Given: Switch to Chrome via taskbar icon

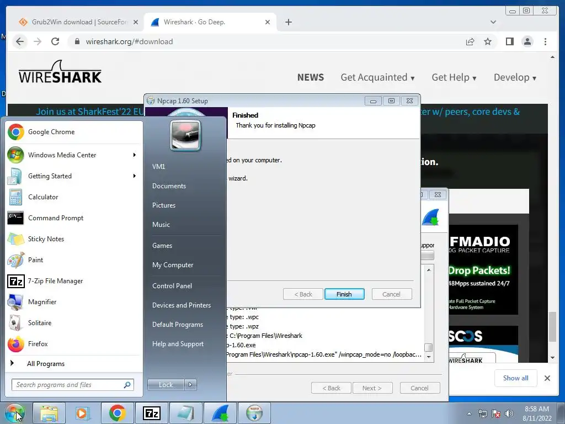Looking at the screenshot, I should [117, 413].
